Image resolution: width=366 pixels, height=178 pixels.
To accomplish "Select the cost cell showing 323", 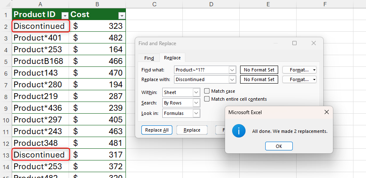I will tap(97, 26).
